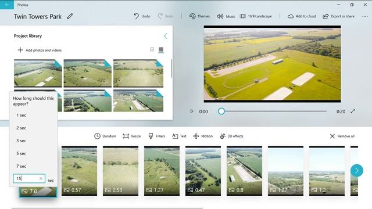Click the storyboard horizontal scrollbar

[107, 208]
